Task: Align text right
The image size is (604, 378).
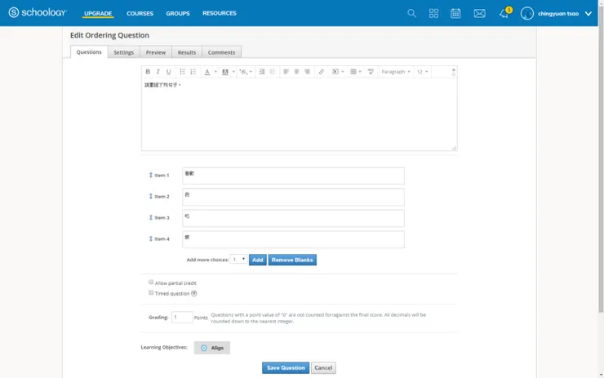Action: [x=307, y=72]
